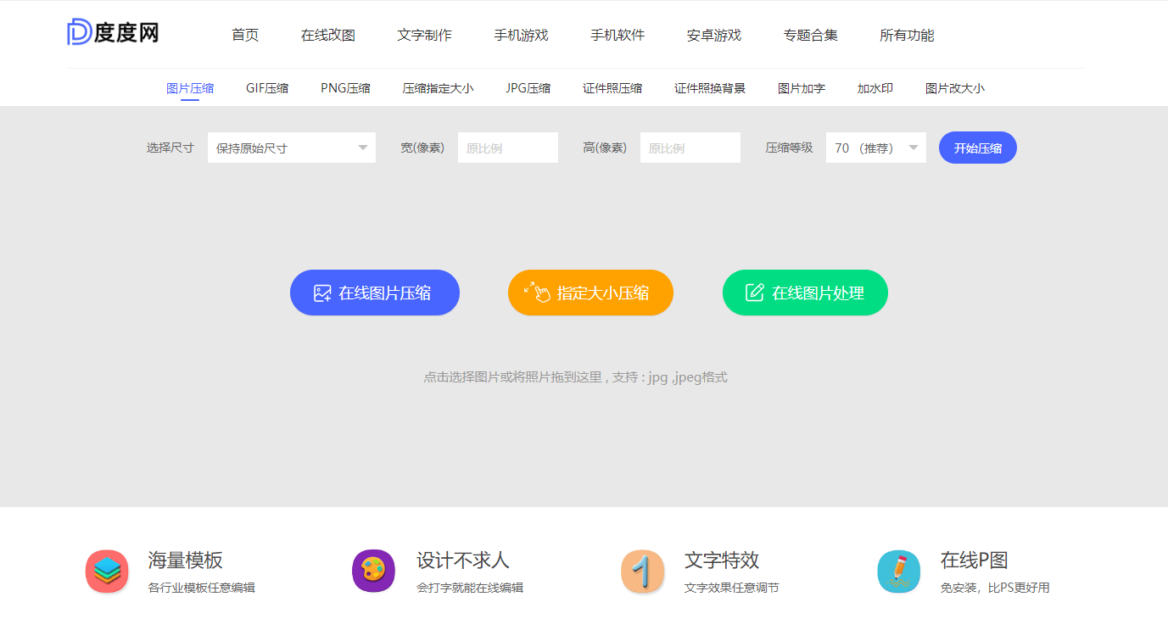1168x619 pixels.
Task: Open the 保持原始尺寸 size dropdown
Action: [x=291, y=147]
